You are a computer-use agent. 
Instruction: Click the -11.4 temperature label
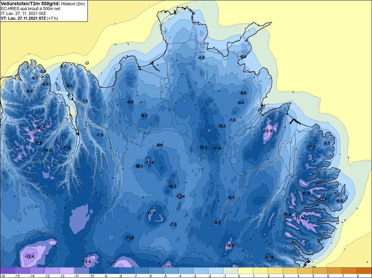coord(150,162)
